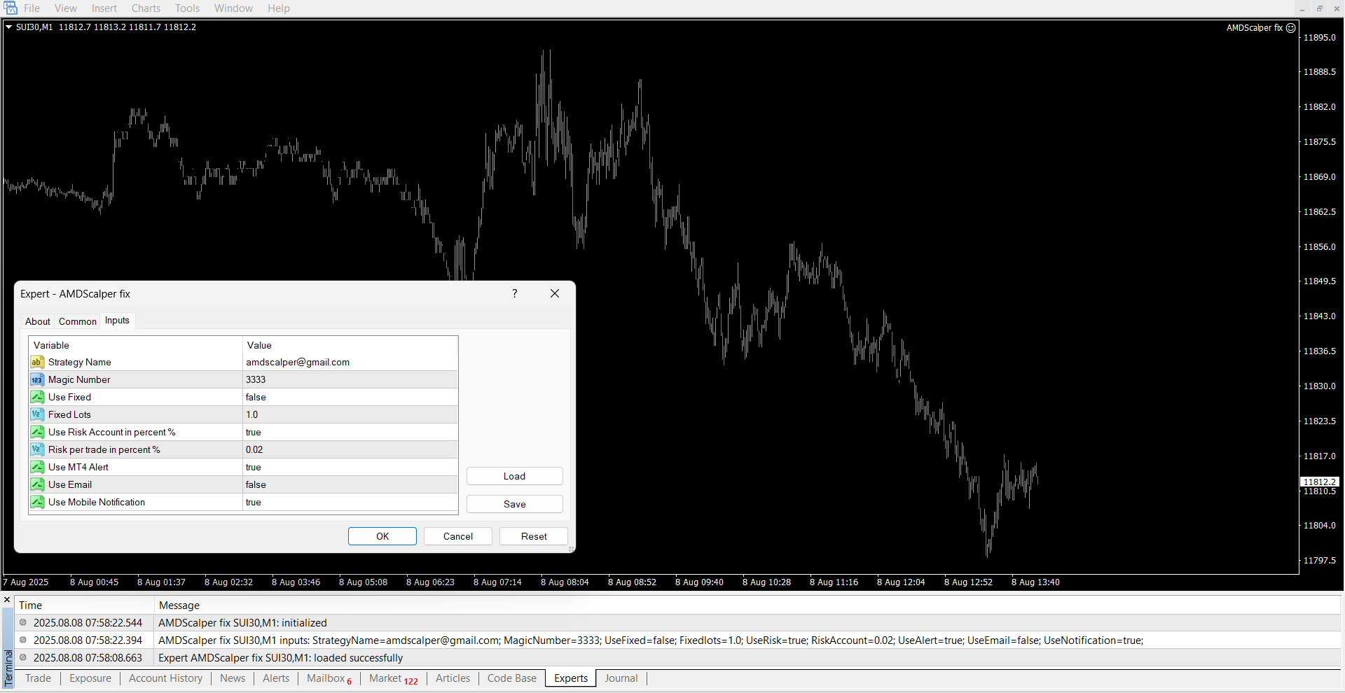Click the Strategy Name string type icon

click(x=37, y=362)
